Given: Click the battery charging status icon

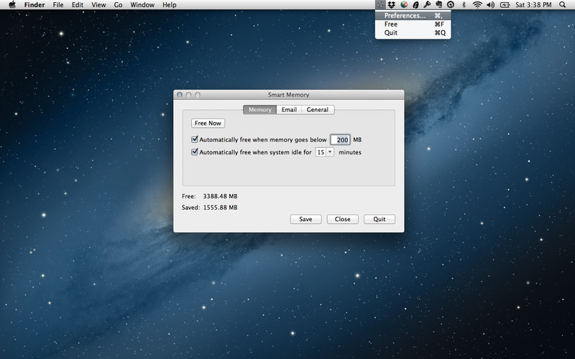Looking at the screenshot, I should click(505, 5).
